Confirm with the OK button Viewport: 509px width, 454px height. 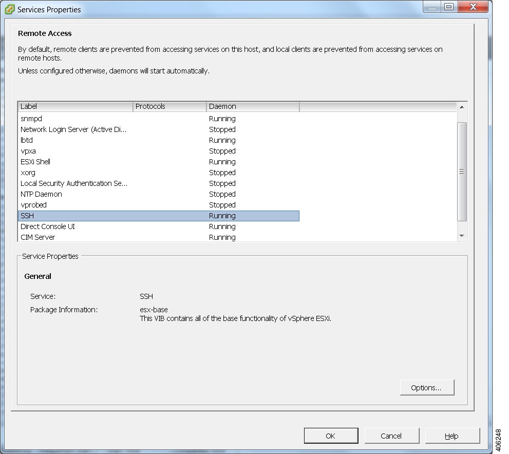point(331,436)
